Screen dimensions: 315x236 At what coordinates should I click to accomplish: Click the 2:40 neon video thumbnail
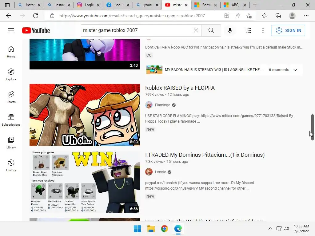[85, 54]
